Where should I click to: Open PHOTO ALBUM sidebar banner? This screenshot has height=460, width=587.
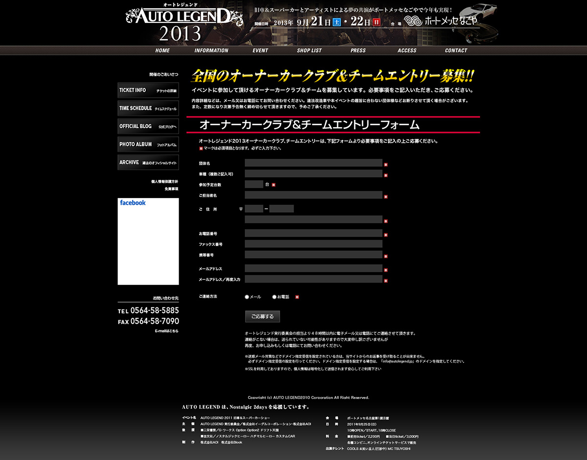pos(148,144)
